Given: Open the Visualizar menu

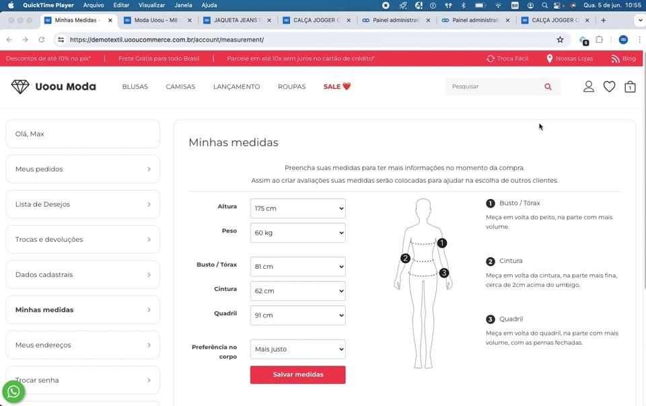Looking at the screenshot, I should click(153, 5).
